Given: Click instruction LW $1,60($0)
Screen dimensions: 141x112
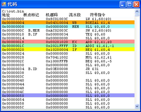Looking at the screenshot, I should (x=98, y=19).
